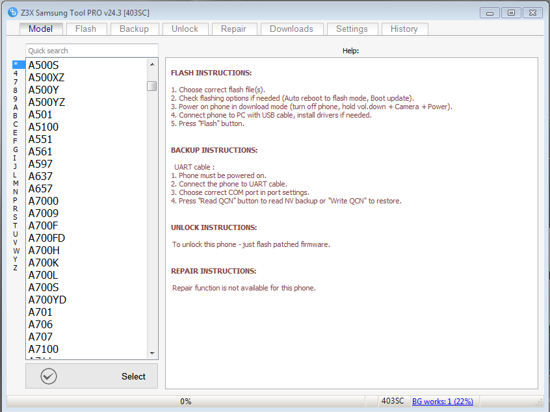This screenshot has height=412, width=550.
Task: Click the checkmark icon on the Select button
Action: 48,376
